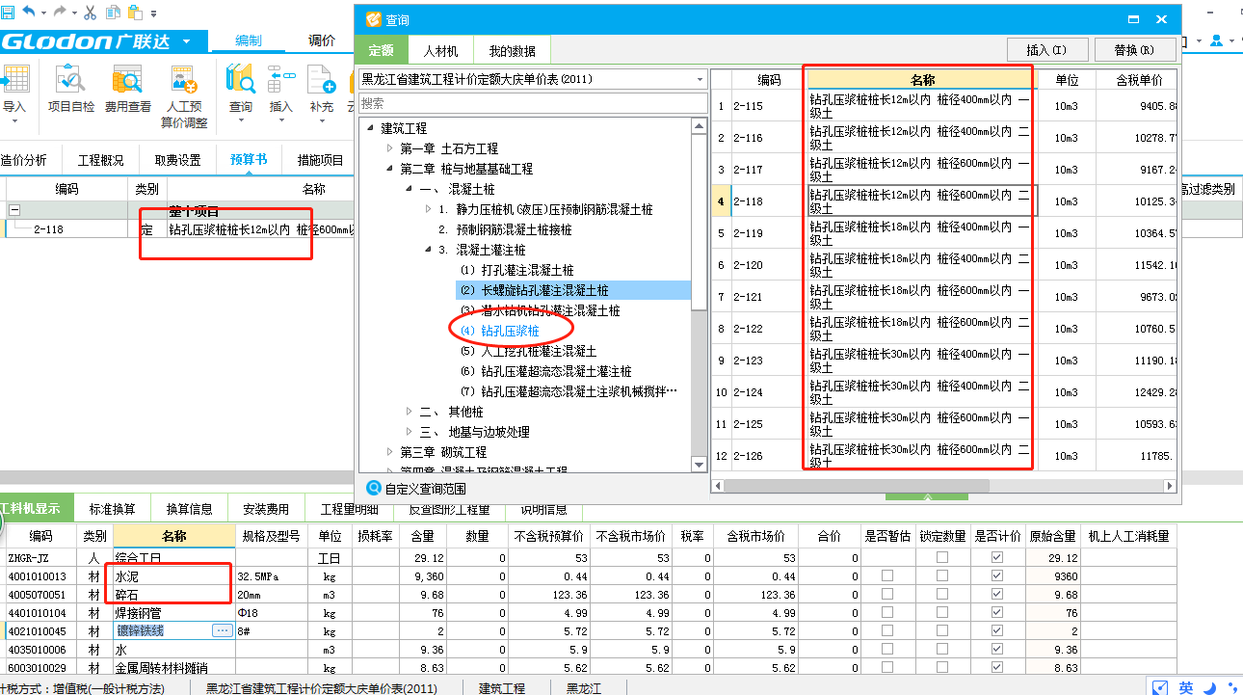Select quota row with code 2-125
1243x695 pixels.
pos(944,423)
